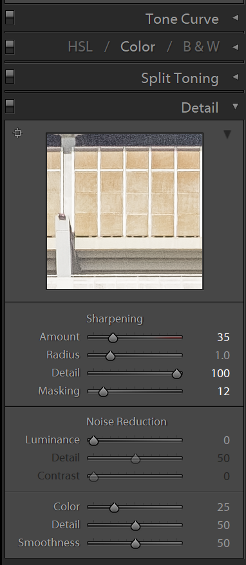
Task: Click the Amount slider label
Action: [x=59, y=337]
